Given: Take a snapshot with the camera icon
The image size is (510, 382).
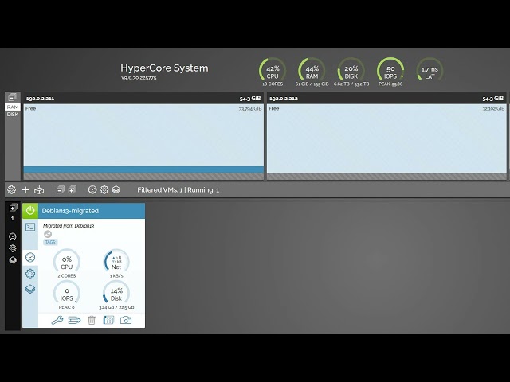Looking at the screenshot, I should (126, 320).
